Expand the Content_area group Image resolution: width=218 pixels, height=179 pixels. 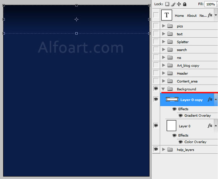point(163,81)
